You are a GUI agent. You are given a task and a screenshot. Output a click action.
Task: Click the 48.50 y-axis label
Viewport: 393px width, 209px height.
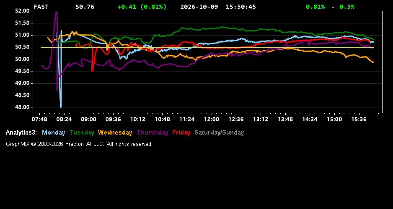(22, 95)
